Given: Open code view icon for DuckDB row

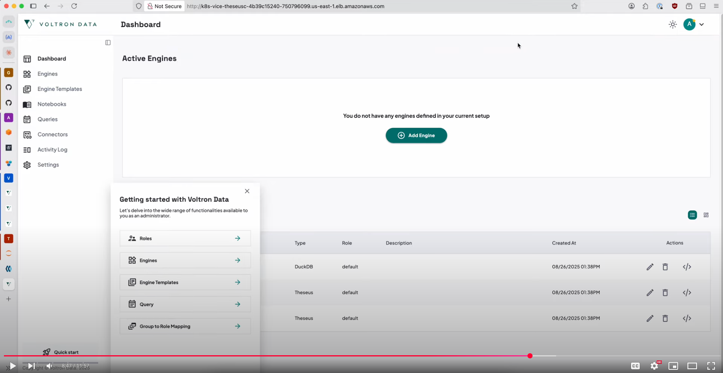Looking at the screenshot, I should (687, 267).
